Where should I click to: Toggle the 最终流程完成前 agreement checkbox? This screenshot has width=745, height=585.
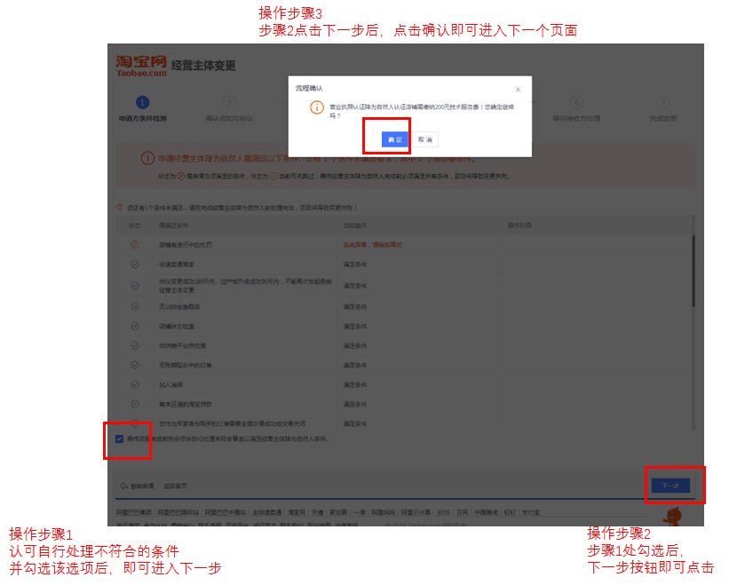[x=119, y=439]
